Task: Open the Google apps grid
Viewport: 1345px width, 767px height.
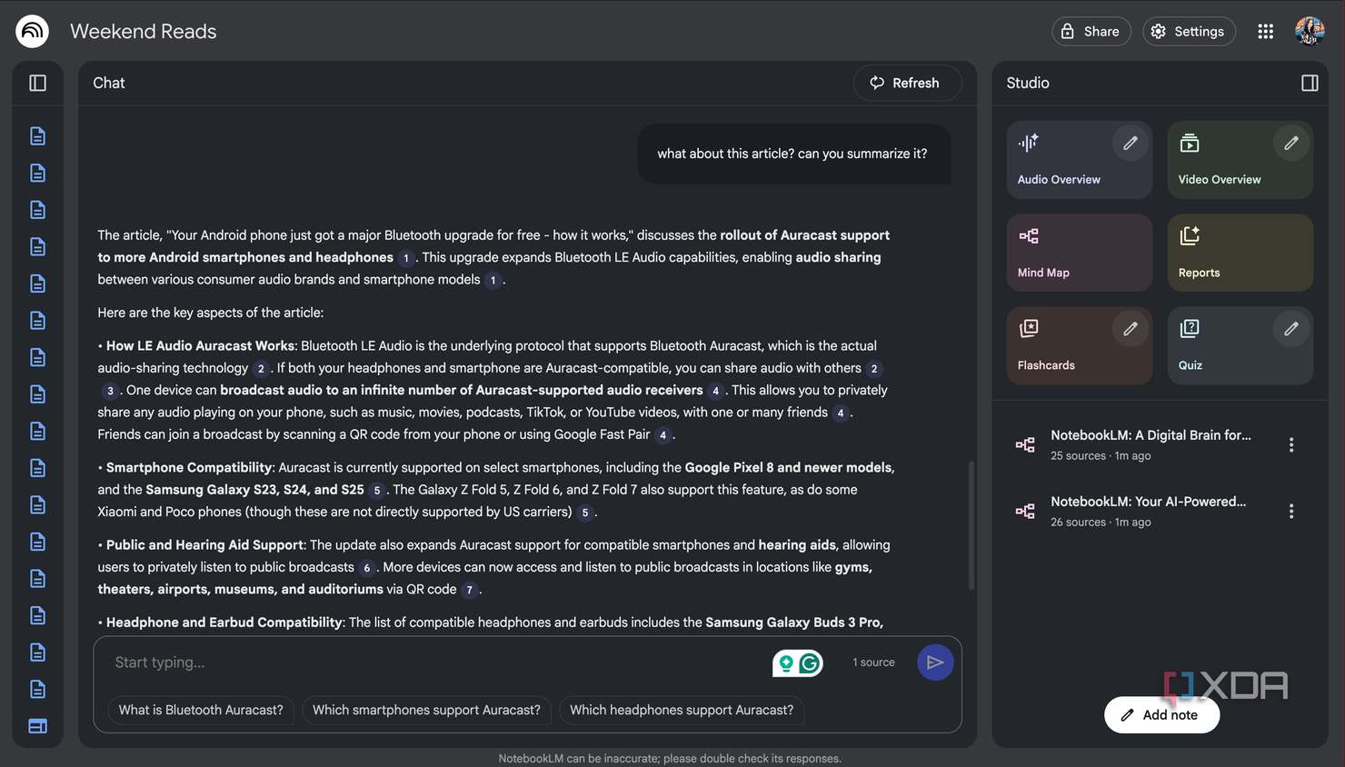Action: point(1265,31)
